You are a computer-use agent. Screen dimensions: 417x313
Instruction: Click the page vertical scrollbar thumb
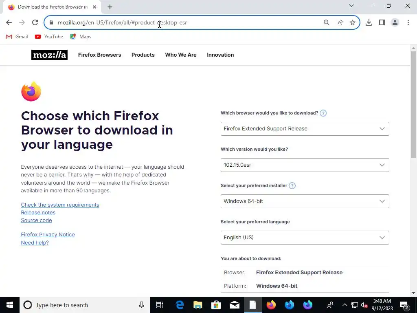tap(413, 104)
